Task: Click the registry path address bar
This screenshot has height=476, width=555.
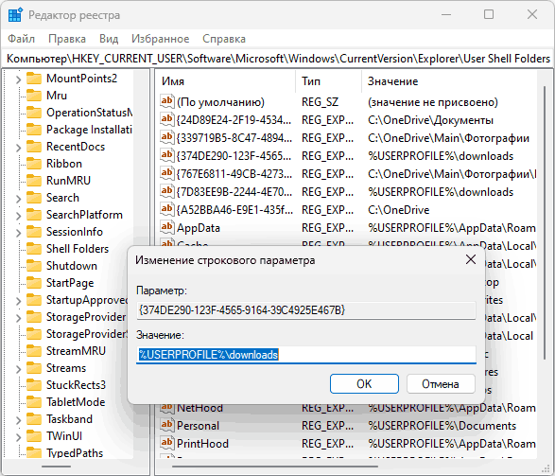Action: 278,59
